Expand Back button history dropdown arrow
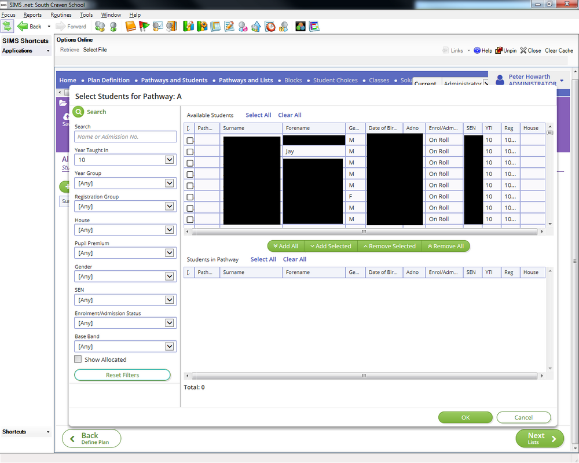The image size is (579, 463). pyautogui.click(x=49, y=27)
